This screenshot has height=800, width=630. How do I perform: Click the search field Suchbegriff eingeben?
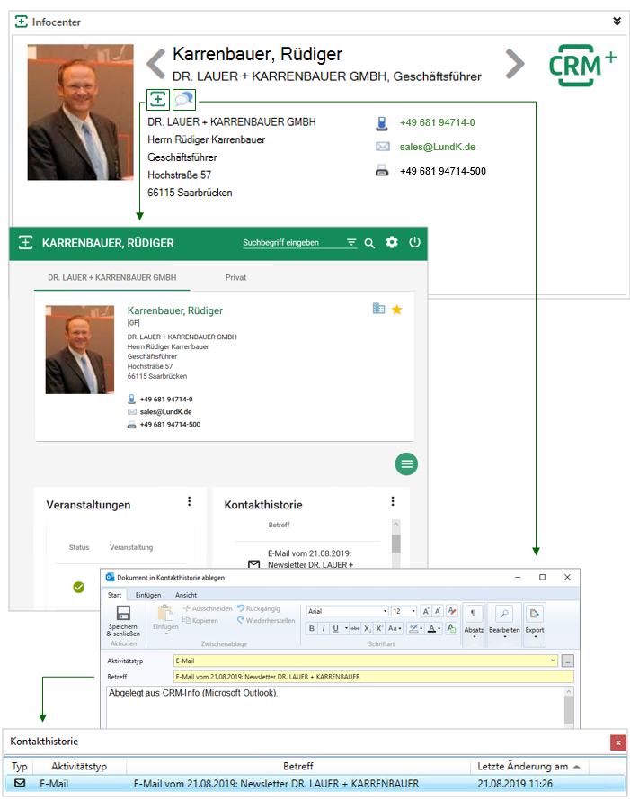(x=293, y=243)
